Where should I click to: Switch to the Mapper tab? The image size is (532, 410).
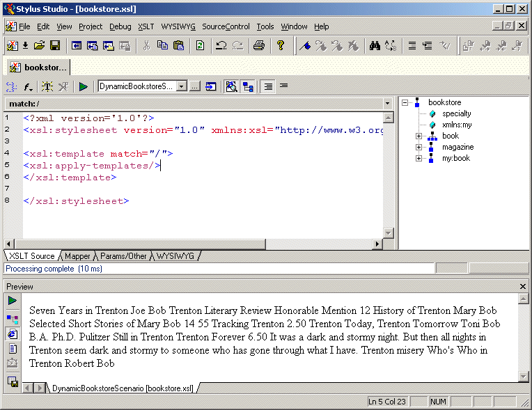(x=77, y=256)
